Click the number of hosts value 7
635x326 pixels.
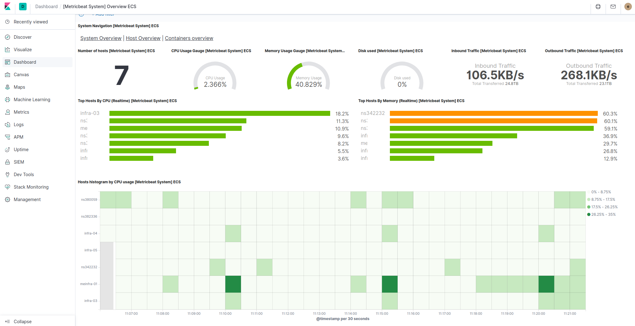122,75
